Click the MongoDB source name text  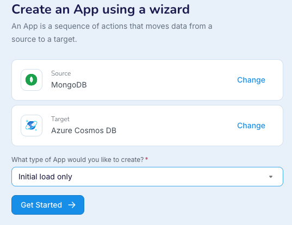(x=69, y=85)
